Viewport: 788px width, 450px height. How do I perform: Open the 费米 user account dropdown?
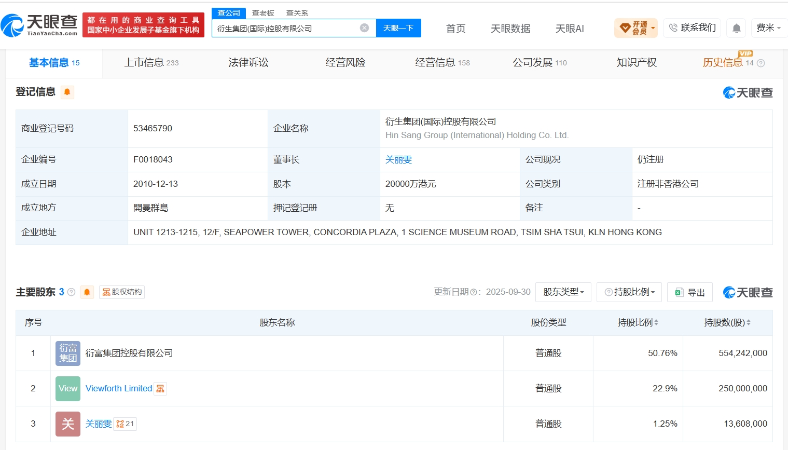point(768,28)
